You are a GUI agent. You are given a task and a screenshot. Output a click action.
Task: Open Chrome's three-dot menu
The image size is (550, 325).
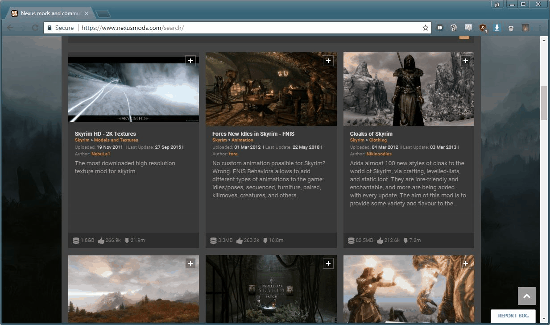pos(540,28)
